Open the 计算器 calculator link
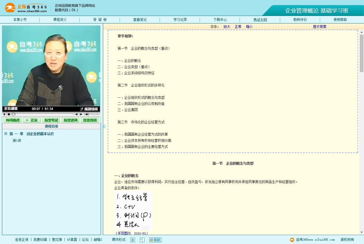Image resolution: width=364 pixels, height=244 pixels. click(x=72, y=240)
